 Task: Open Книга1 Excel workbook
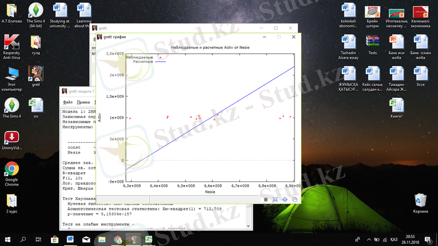(396, 108)
